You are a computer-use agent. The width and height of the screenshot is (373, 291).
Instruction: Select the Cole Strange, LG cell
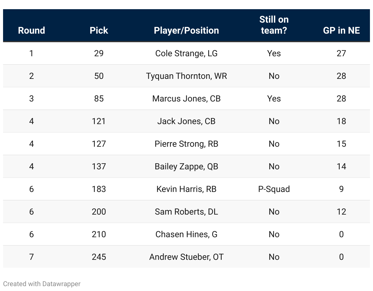186,53
